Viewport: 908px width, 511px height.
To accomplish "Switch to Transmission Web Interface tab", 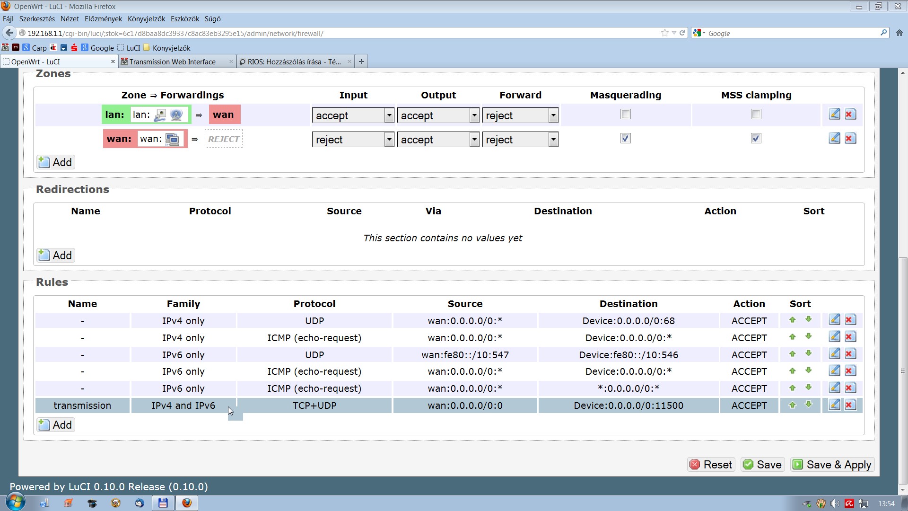I will [x=173, y=62].
